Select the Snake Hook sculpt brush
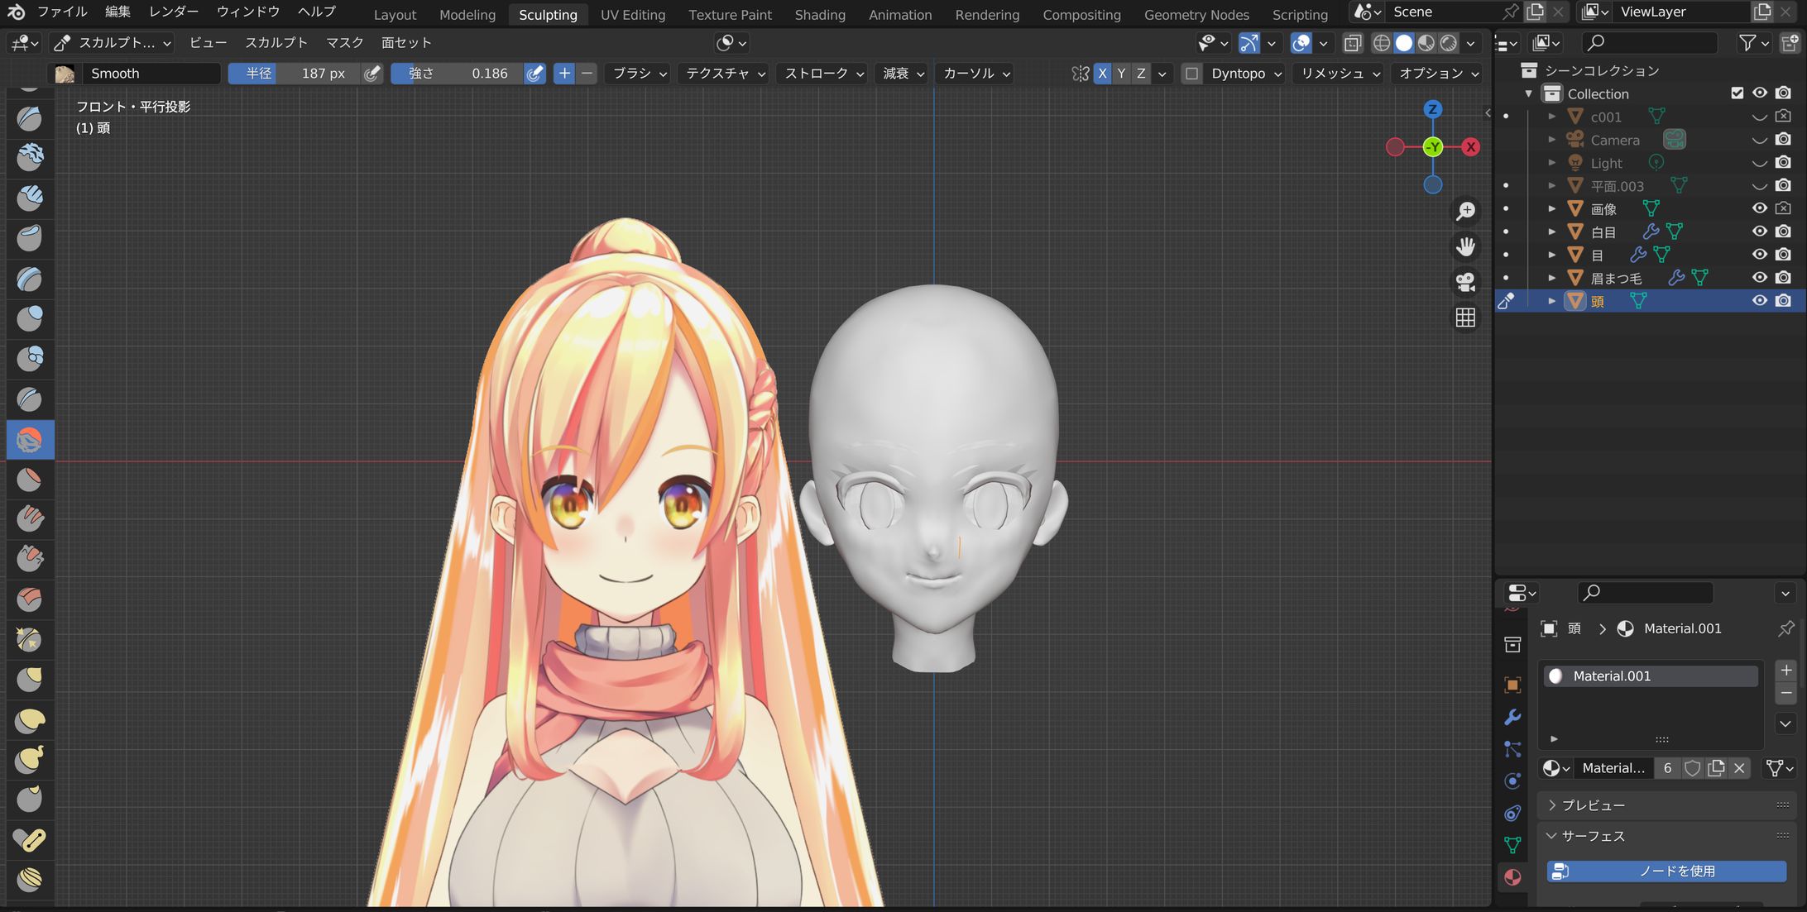Screen dimensions: 1807x912 point(30,760)
